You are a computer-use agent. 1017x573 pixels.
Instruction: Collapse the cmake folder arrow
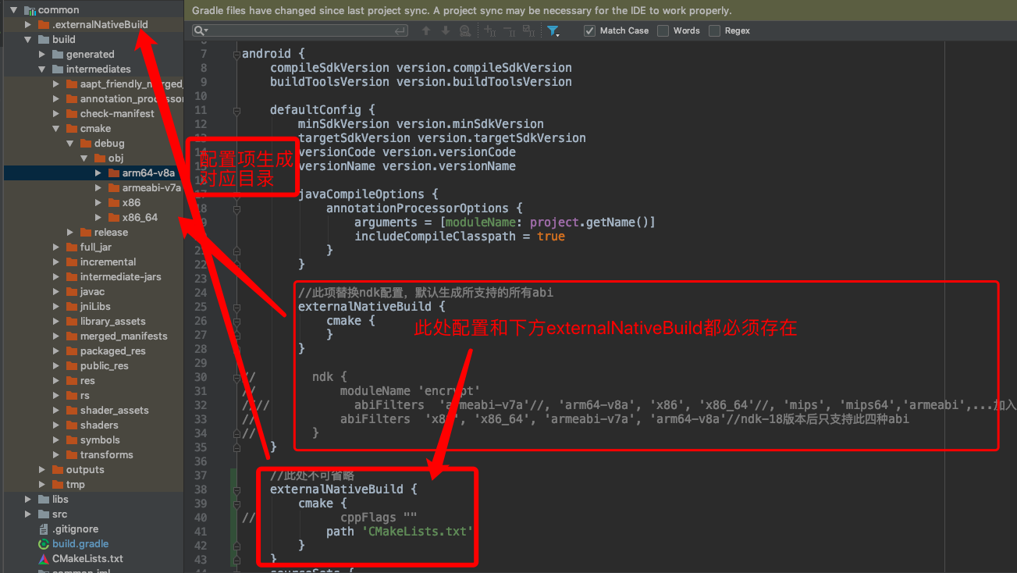pos(55,128)
